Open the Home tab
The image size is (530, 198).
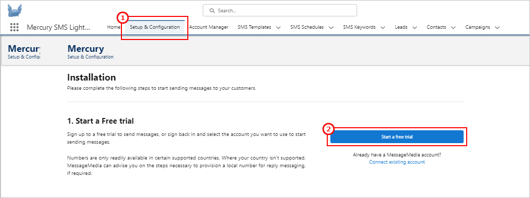[114, 27]
